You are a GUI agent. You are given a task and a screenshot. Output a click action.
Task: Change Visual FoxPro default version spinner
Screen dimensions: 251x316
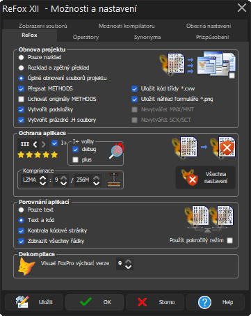point(129,264)
